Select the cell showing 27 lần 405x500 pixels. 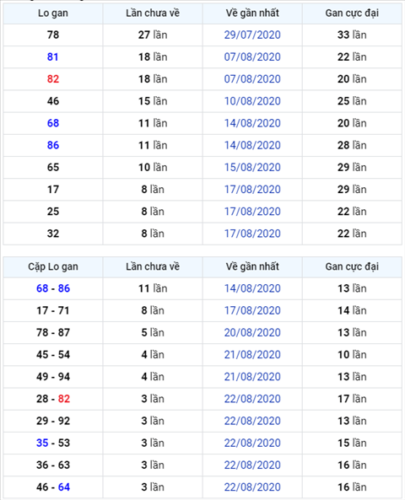[x=153, y=35]
